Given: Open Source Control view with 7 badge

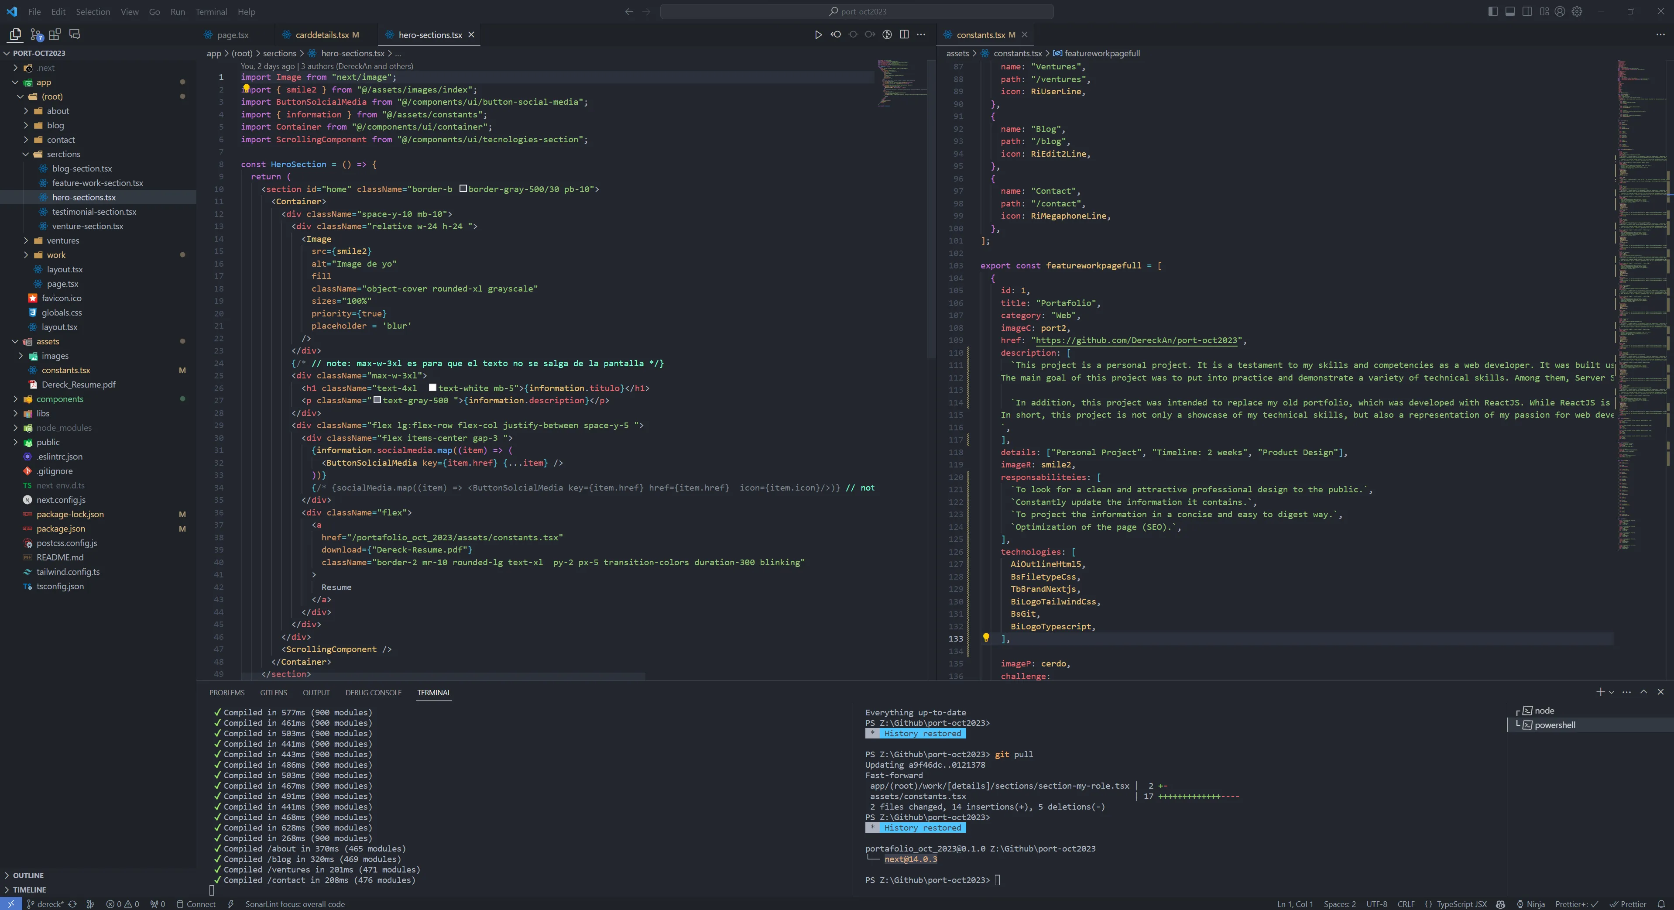Looking at the screenshot, I should 36,34.
